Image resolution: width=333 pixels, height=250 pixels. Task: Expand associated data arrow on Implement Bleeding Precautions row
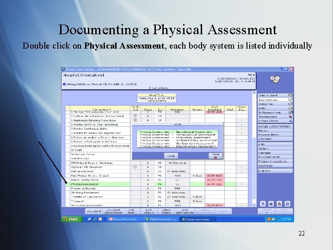pos(242,120)
